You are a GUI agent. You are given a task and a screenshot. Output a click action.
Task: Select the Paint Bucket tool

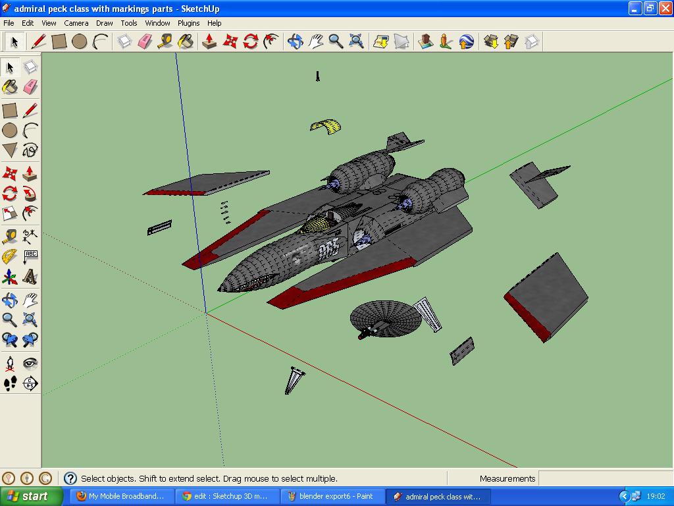click(x=10, y=86)
